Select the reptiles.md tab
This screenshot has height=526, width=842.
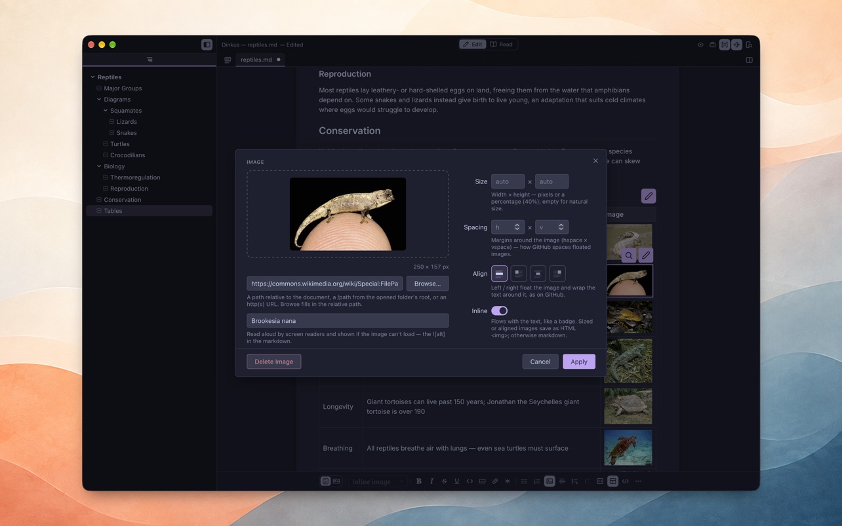coord(256,60)
